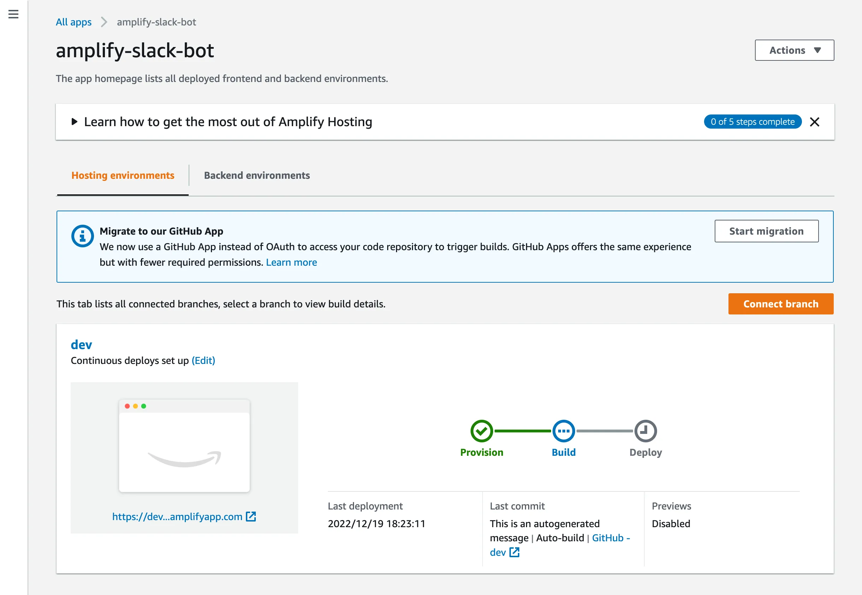
Task: Expand the Learn how Amplify Hosting section
Action: (x=74, y=122)
